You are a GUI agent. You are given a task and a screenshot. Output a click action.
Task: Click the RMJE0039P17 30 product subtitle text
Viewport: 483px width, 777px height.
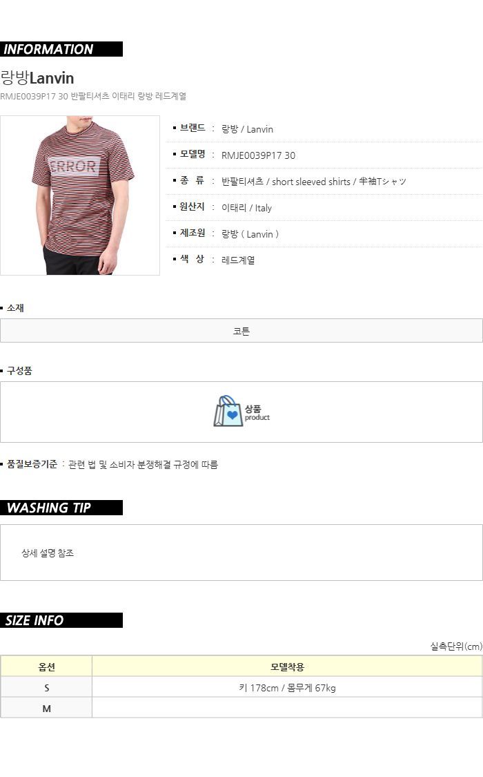pyautogui.click(x=94, y=96)
